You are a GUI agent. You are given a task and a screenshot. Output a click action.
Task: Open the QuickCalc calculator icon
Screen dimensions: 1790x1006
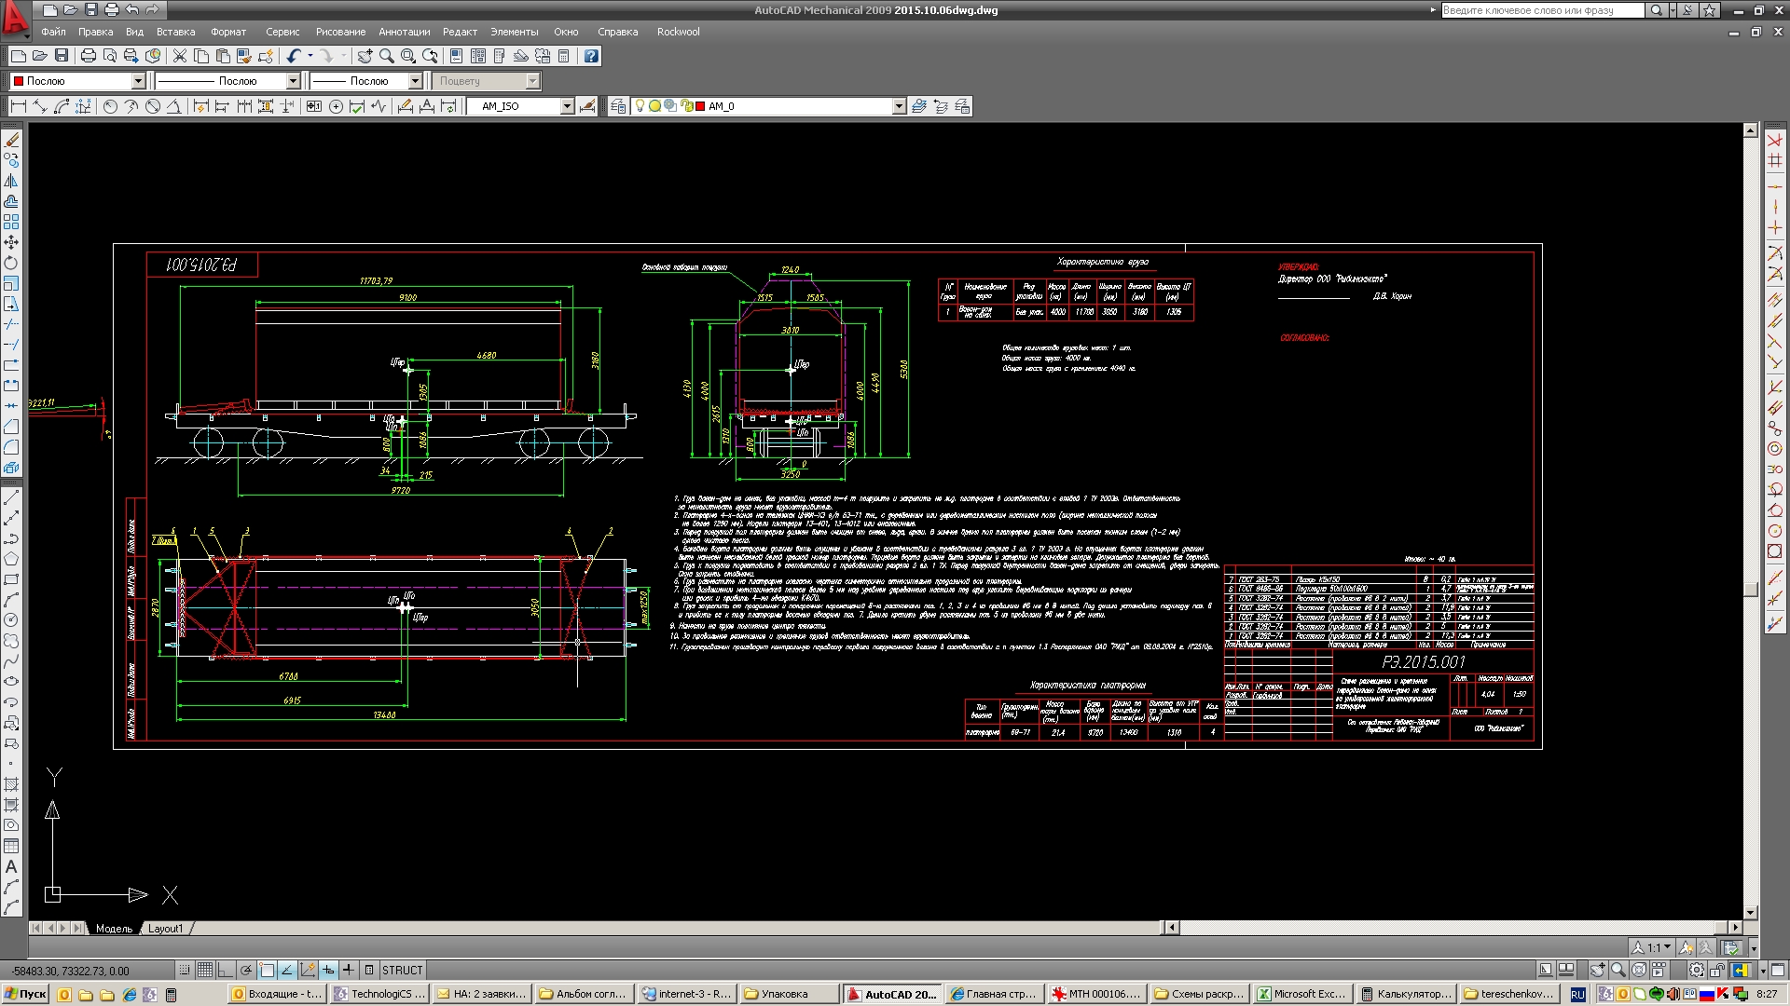(564, 56)
